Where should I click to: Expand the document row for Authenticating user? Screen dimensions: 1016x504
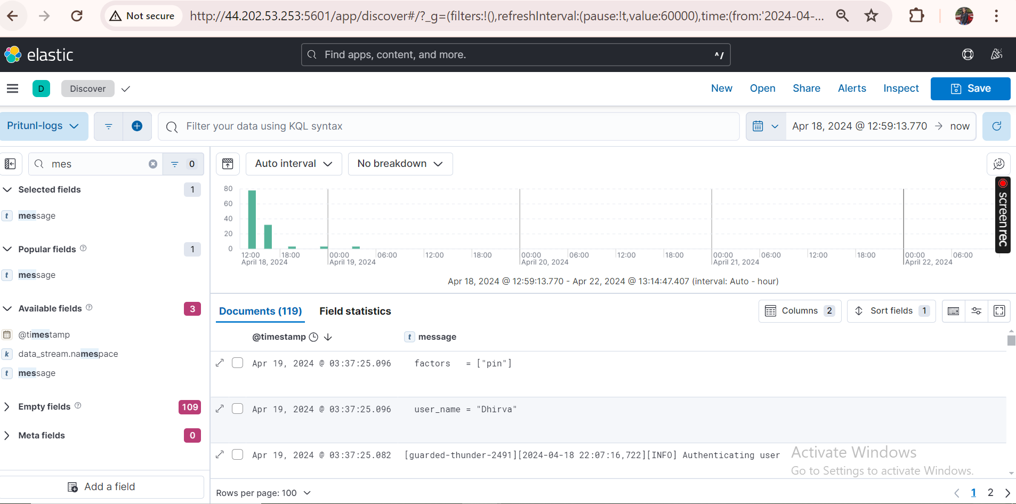tap(220, 455)
